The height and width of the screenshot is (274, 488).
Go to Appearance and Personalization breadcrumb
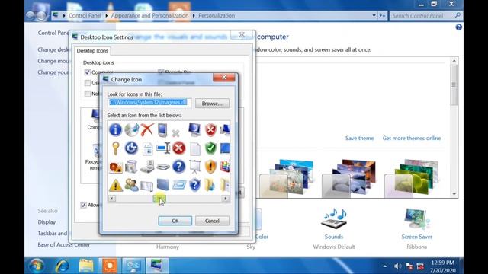pos(149,15)
